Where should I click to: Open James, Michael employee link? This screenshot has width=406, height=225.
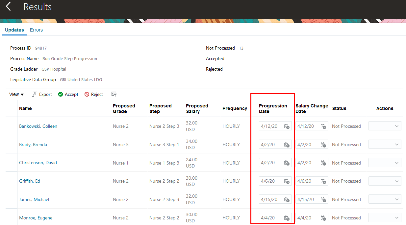tap(34, 199)
